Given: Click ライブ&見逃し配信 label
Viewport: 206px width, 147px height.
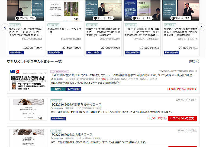Looking at the screenshot, I should pos(60,71).
